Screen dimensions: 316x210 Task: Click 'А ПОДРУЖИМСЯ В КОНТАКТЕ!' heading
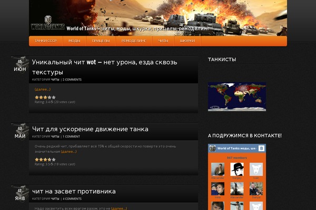coord(245,135)
